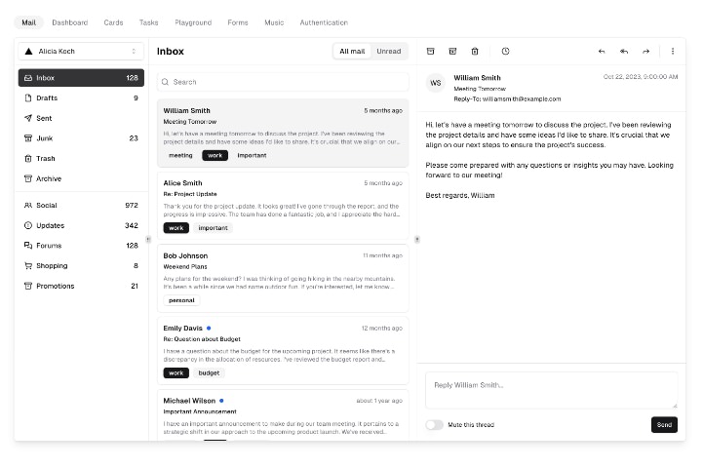Open the Forms nav item

[238, 22]
